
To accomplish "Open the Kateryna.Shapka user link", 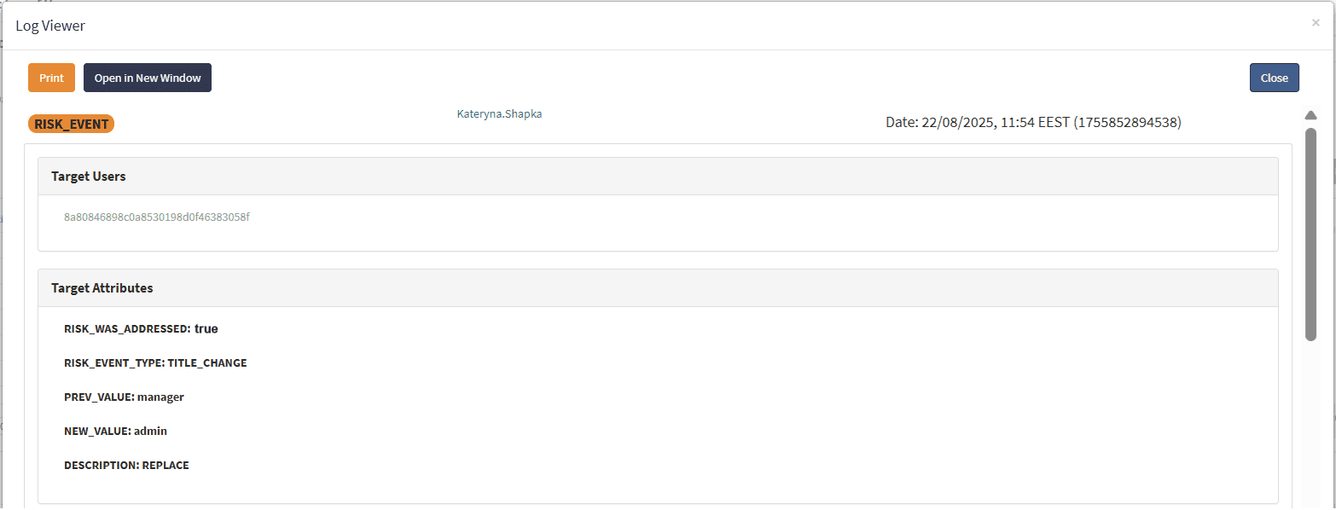I will point(499,114).
